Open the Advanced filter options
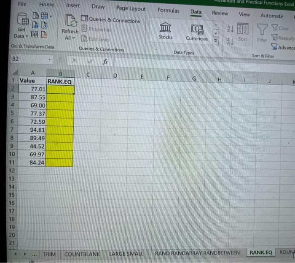This screenshot has width=295, height=263. point(283,47)
